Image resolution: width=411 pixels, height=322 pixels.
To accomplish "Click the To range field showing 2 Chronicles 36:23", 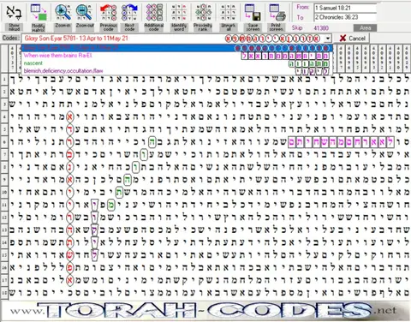I will click(345, 17).
